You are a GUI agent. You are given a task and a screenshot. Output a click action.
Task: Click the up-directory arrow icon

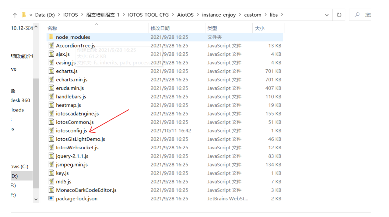[x=15, y=15]
